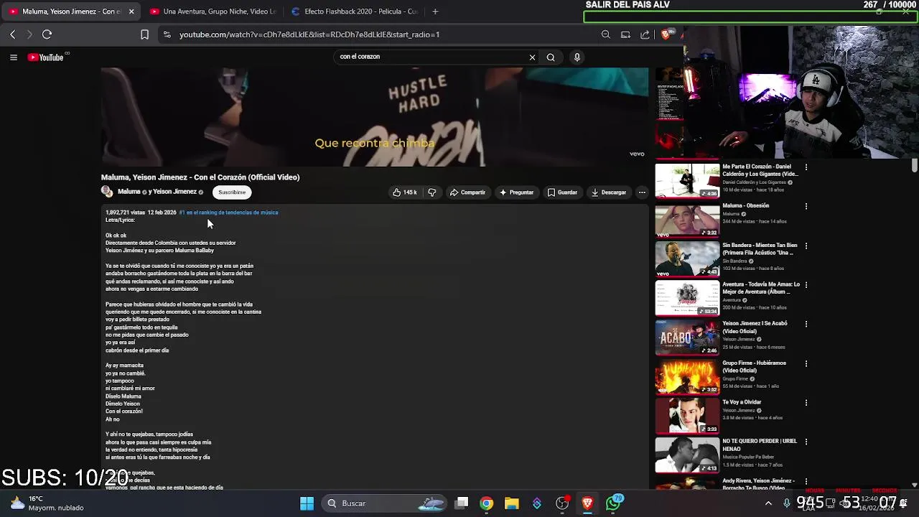Viewport: 919px width, 517px height.
Task: Focus the 'con el corazon' search box
Action: point(431,57)
